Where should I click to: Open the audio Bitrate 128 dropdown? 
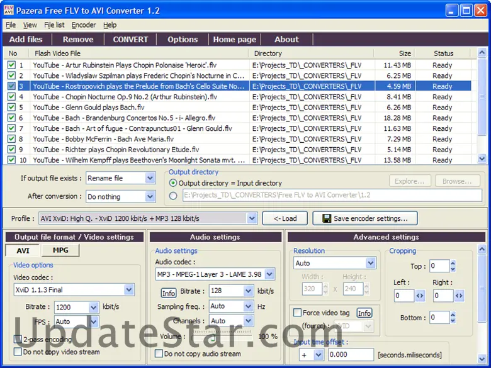(248, 291)
